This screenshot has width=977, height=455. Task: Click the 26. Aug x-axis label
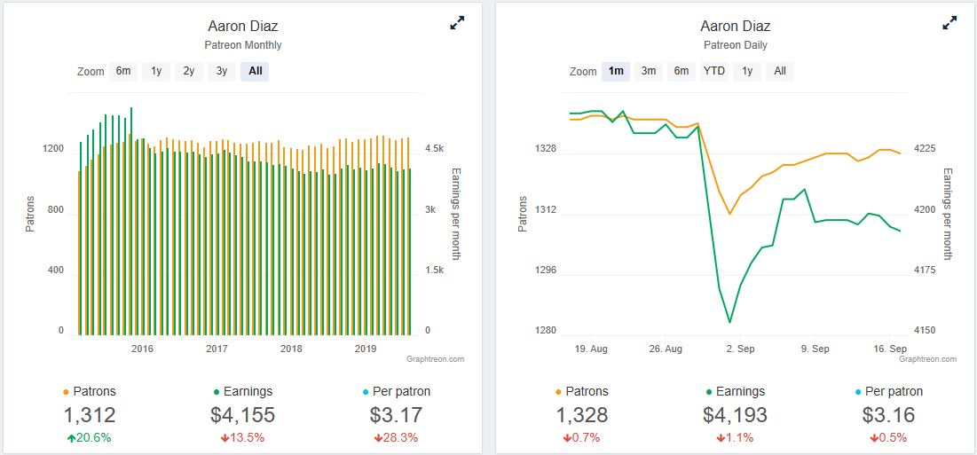pyautogui.click(x=666, y=349)
